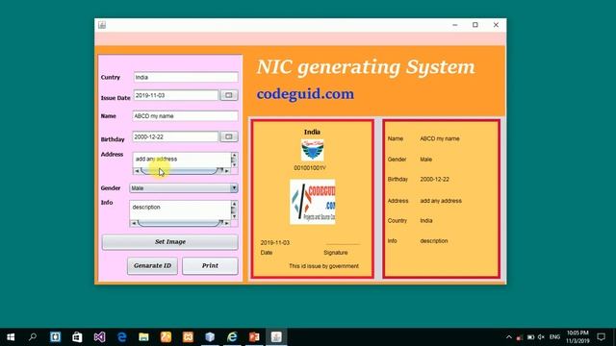
Task: Click Info horizontal scrollbar thumb
Action: (x=179, y=223)
